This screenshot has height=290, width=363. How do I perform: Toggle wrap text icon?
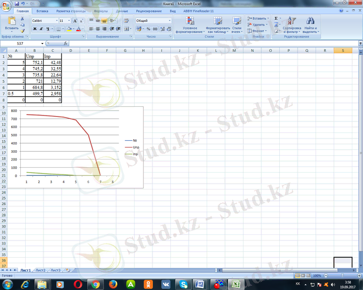[126, 21]
